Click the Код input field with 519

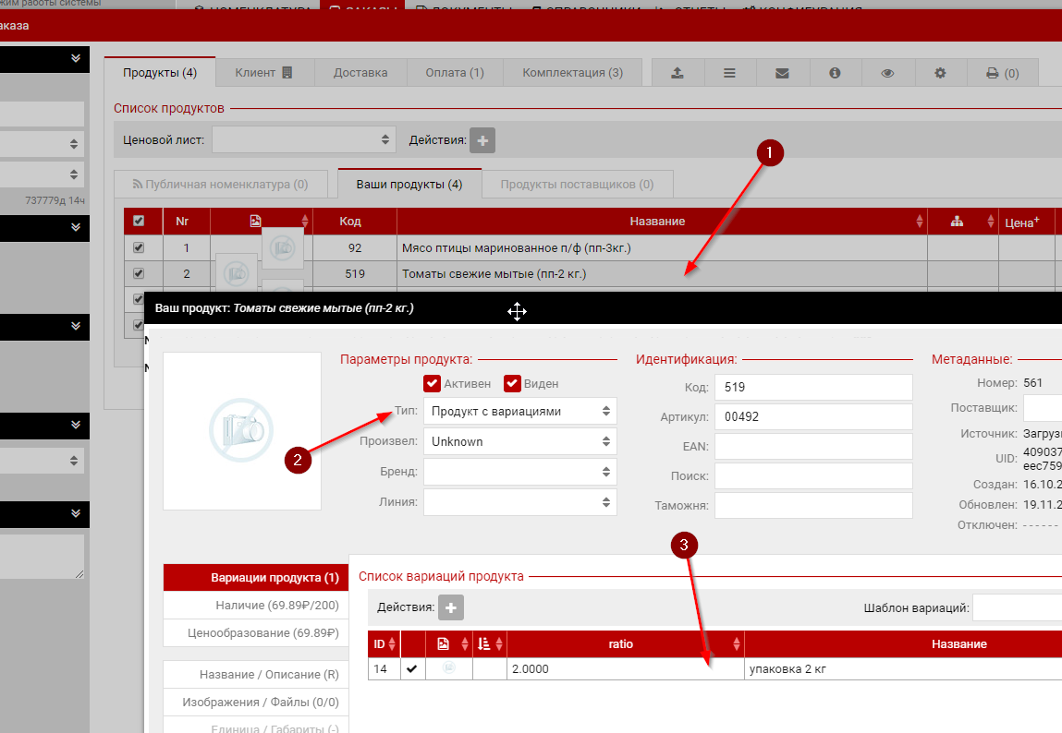point(813,387)
